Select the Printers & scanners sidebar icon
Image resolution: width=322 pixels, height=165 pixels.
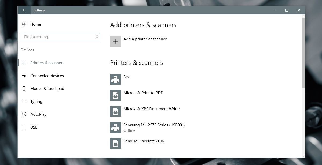click(24, 63)
